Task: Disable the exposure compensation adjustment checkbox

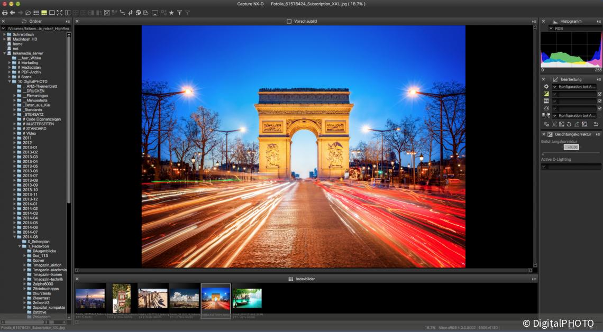Action: (599, 95)
